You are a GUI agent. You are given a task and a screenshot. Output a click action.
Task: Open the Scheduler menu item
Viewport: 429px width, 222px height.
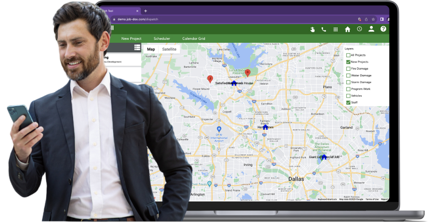[x=162, y=38]
